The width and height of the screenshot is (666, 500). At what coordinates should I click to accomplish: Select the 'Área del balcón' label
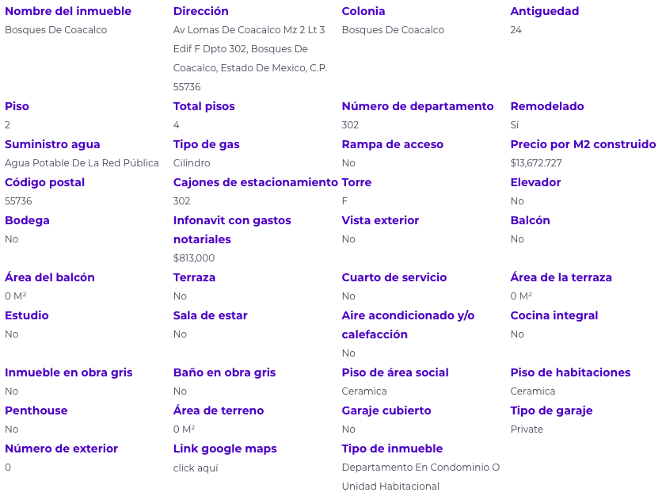[50, 277]
